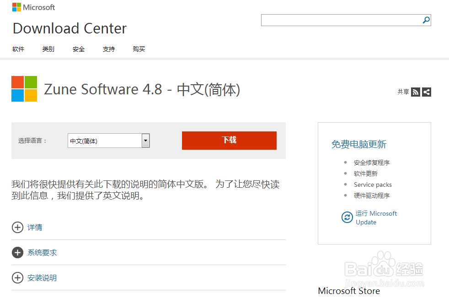Click the 运行 Microsoft Update refresh icon
449x299 pixels.
pos(347,217)
